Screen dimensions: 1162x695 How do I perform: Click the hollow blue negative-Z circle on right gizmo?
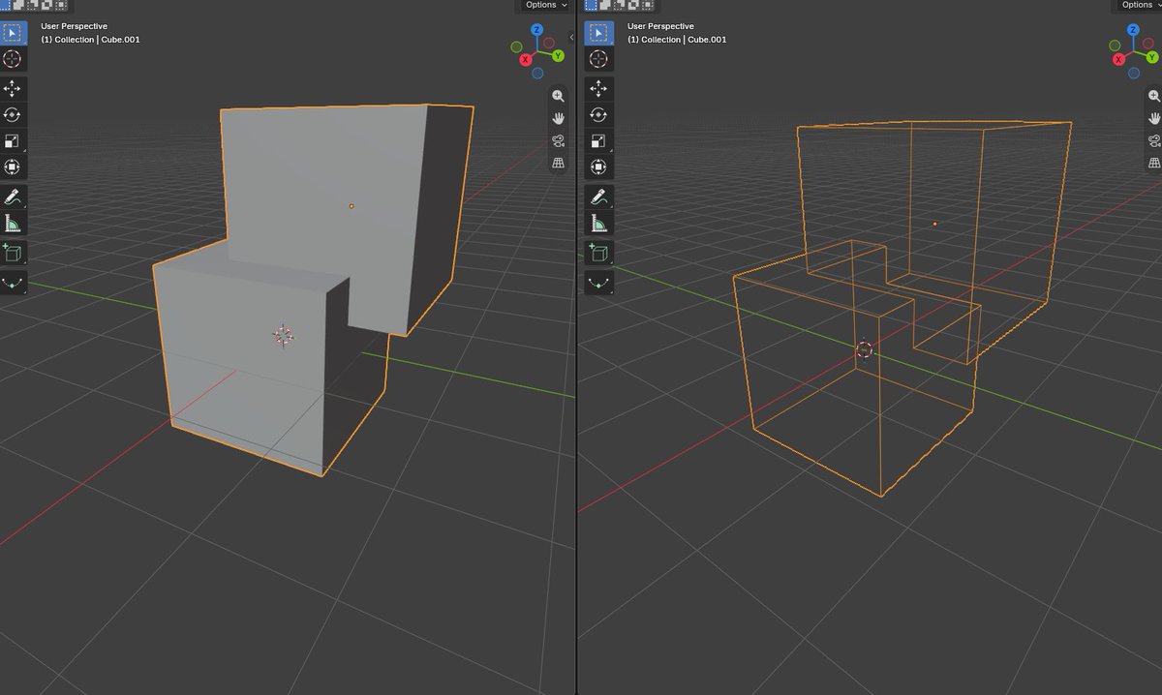(x=1135, y=72)
